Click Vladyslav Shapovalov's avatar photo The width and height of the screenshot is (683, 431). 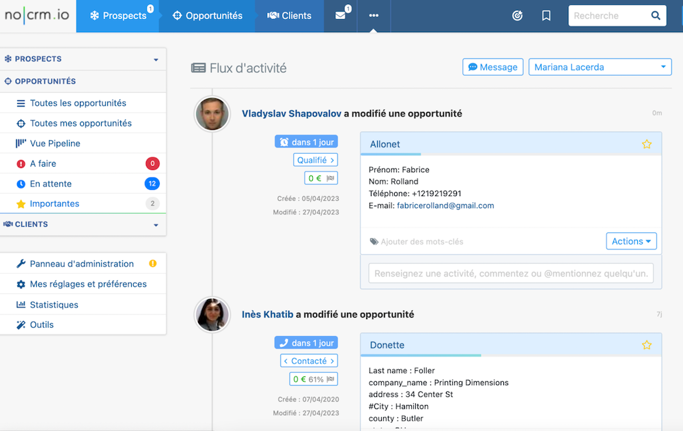(212, 113)
